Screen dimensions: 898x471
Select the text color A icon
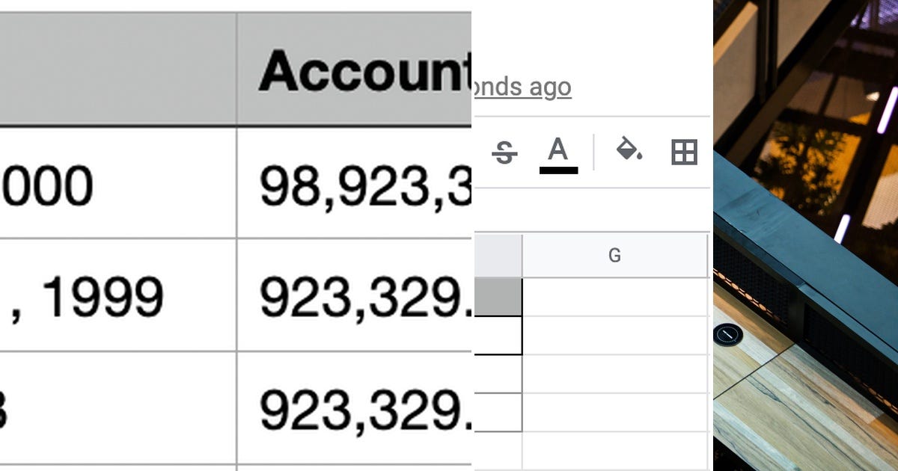pos(557,152)
